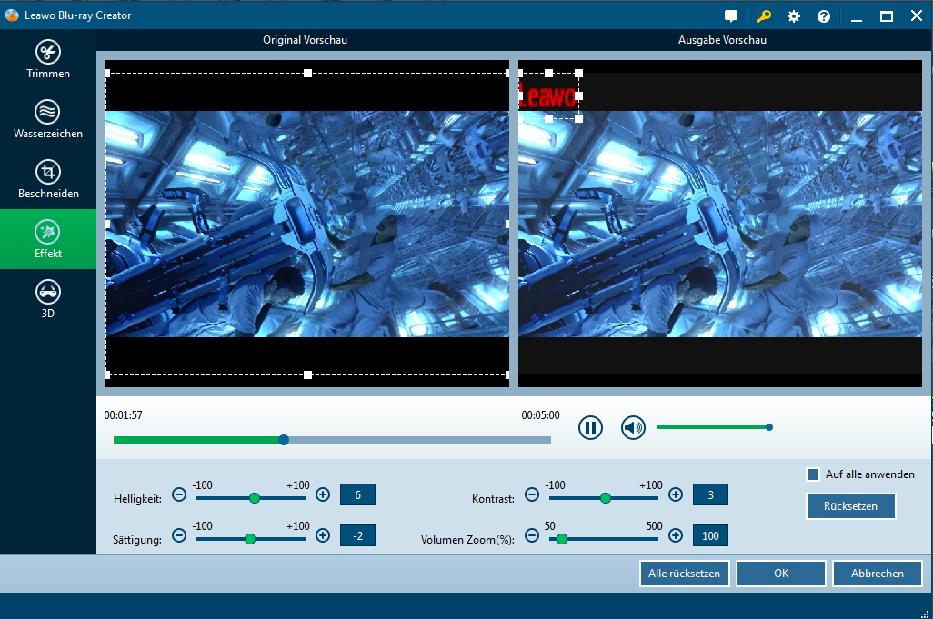Open settings with the gear icon

[794, 16]
